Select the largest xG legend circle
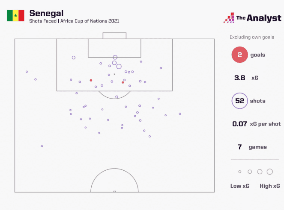Screen dimensions: 284x210 pyautogui.click(x=270, y=172)
